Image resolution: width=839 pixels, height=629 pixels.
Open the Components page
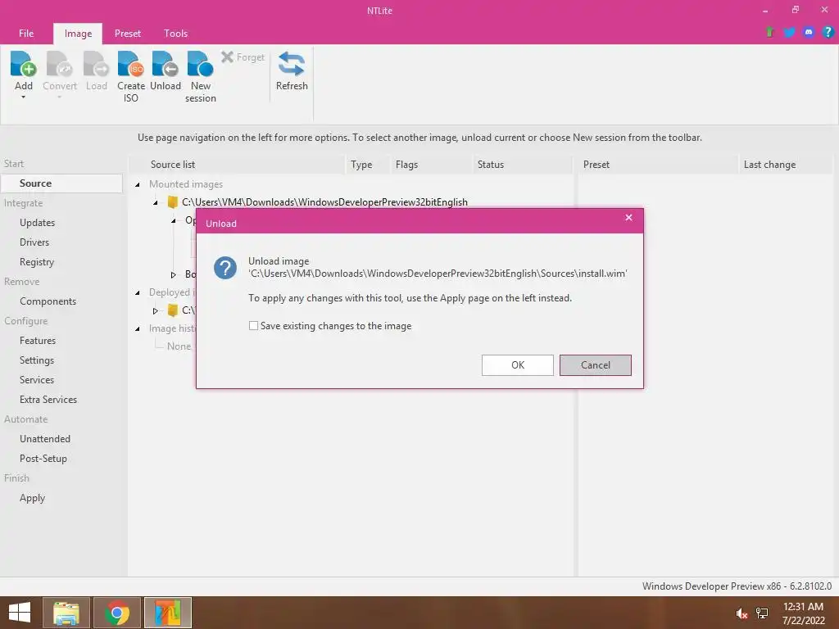pyautogui.click(x=48, y=301)
